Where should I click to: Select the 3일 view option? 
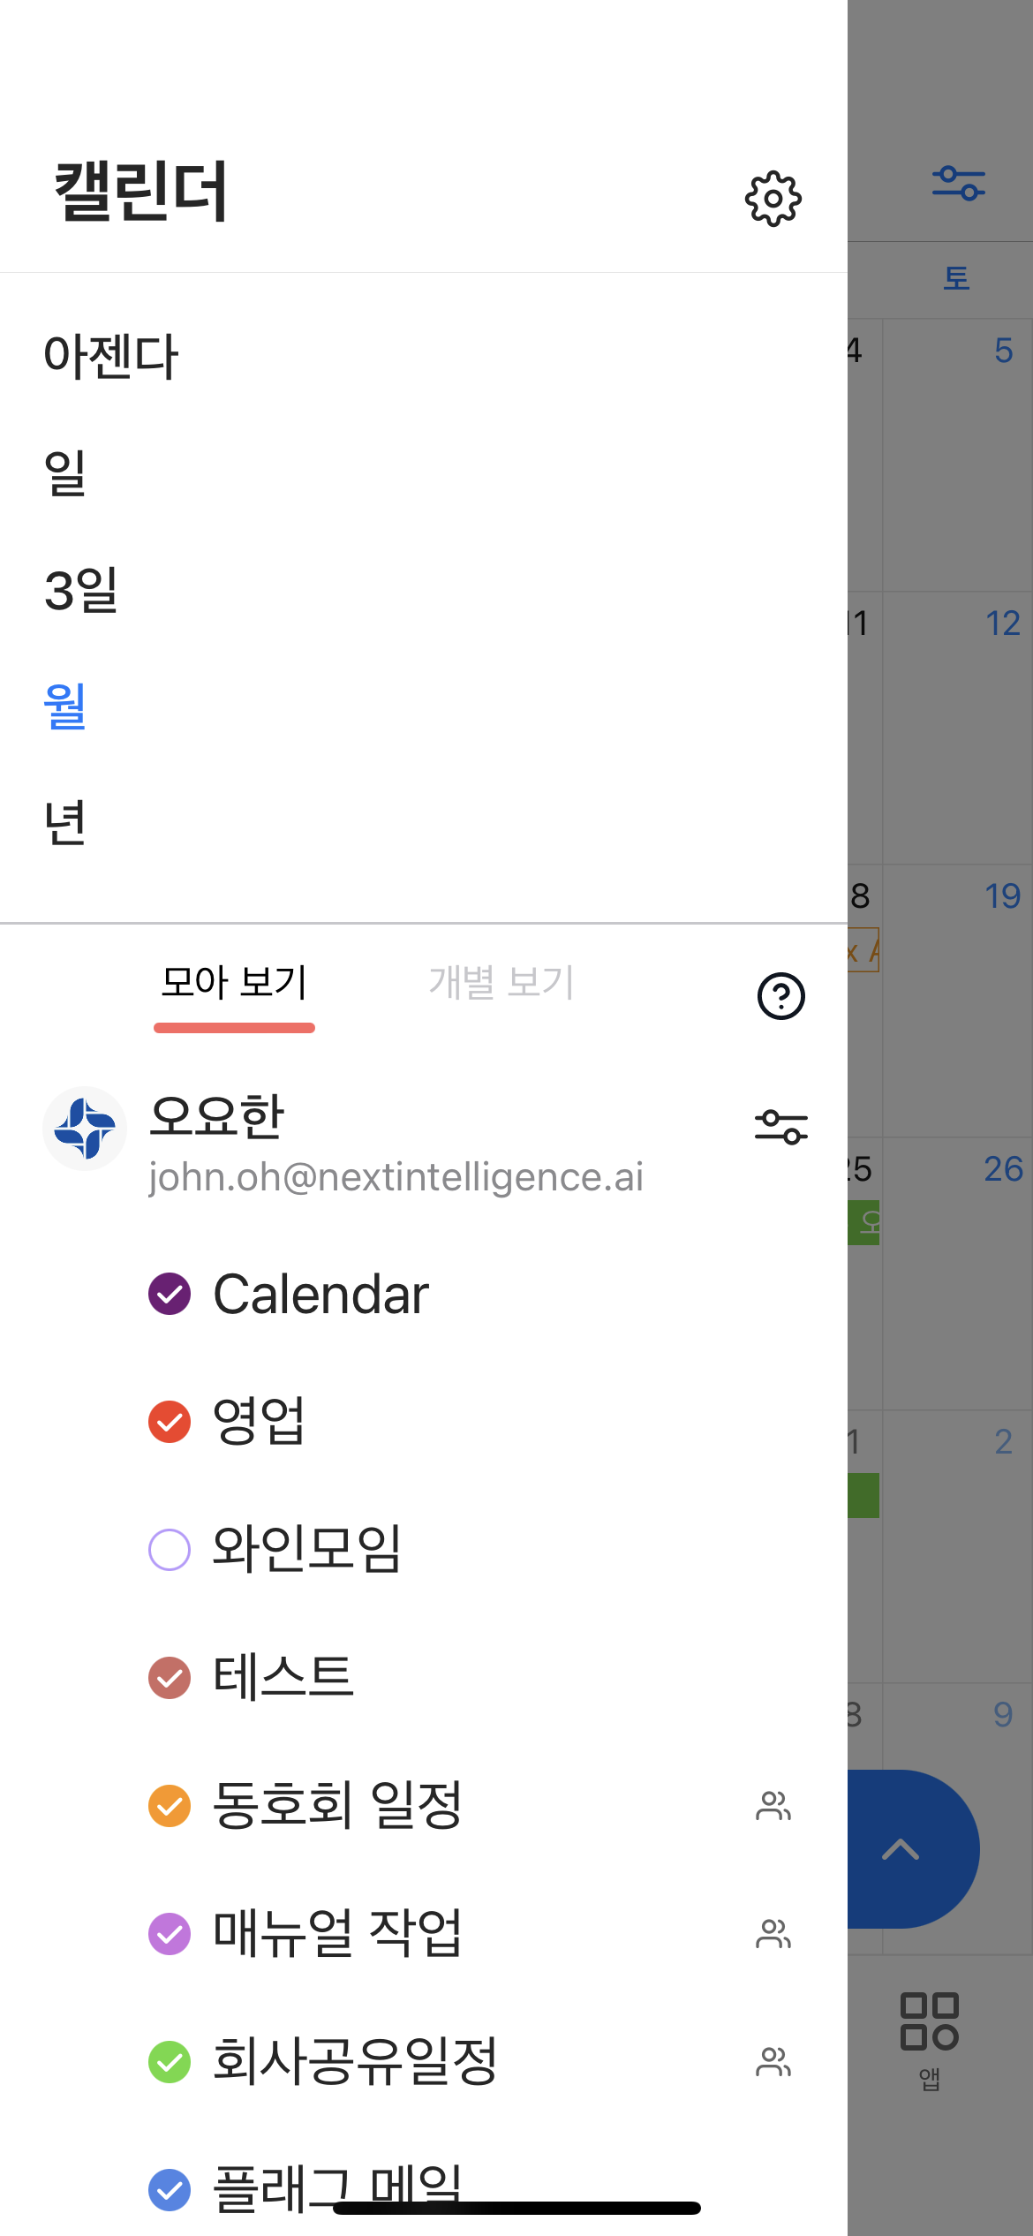[81, 590]
